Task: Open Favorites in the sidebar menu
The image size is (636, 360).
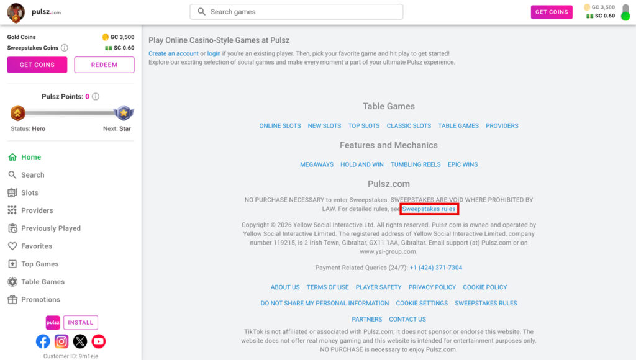Action: pyautogui.click(x=37, y=246)
